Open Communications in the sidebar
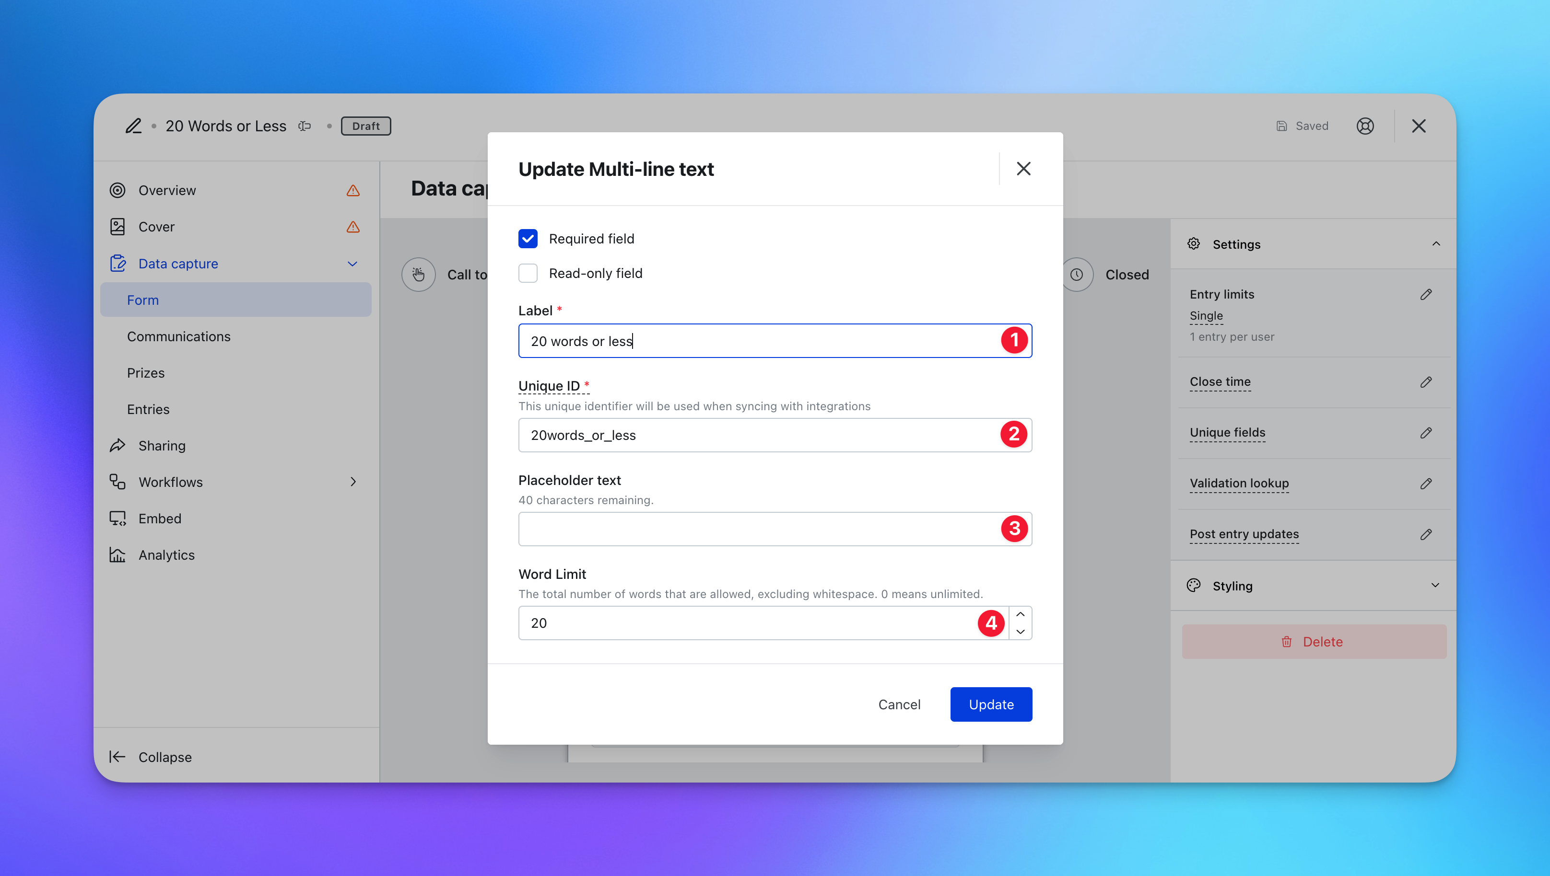Screen dimensions: 1550x876 (179, 336)
